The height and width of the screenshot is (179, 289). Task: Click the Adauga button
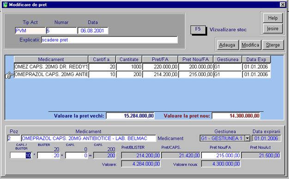click(227, 45)
